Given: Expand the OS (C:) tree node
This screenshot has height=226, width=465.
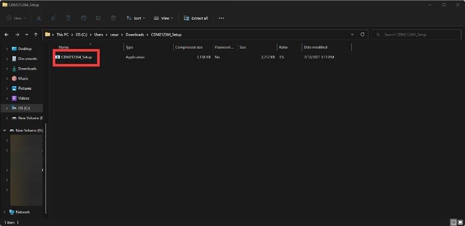Looking at the screenshot, I should 7,108.
